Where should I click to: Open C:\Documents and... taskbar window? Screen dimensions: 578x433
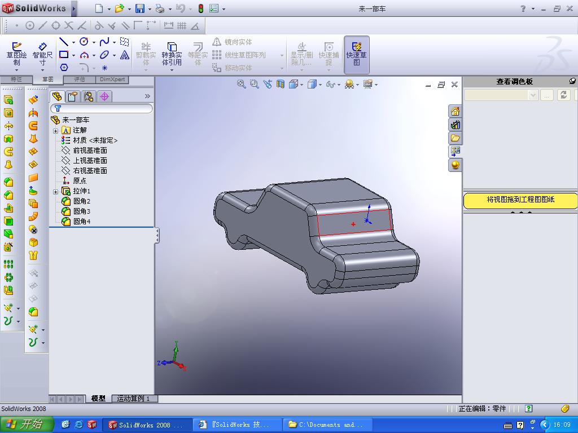coord(327,425)
